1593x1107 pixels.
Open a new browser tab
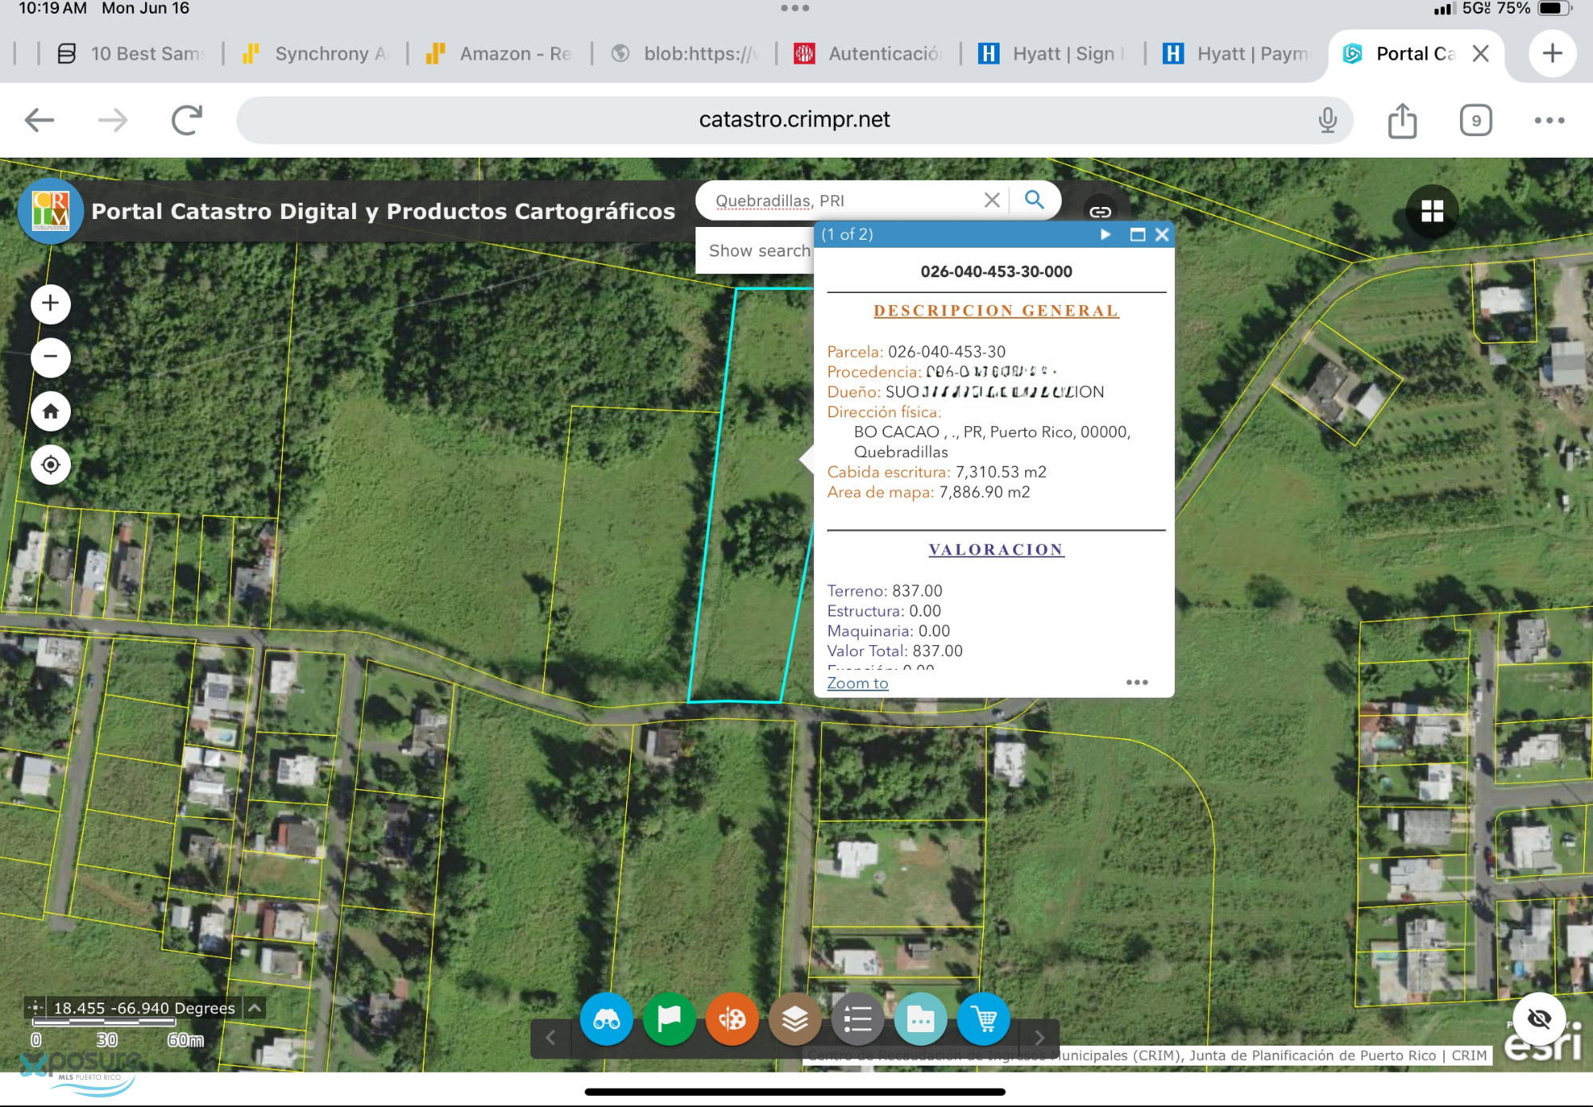point(1552,53)
